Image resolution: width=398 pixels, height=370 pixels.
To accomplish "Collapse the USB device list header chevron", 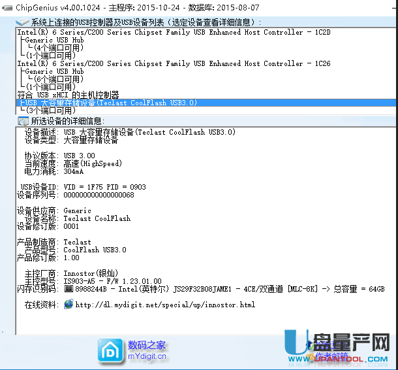I will tap(22, 22).
